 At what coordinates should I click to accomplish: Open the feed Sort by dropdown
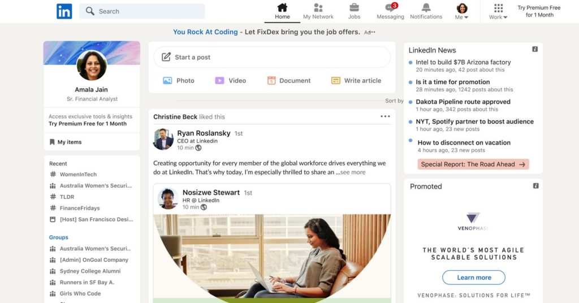click(x=394, y=101)
